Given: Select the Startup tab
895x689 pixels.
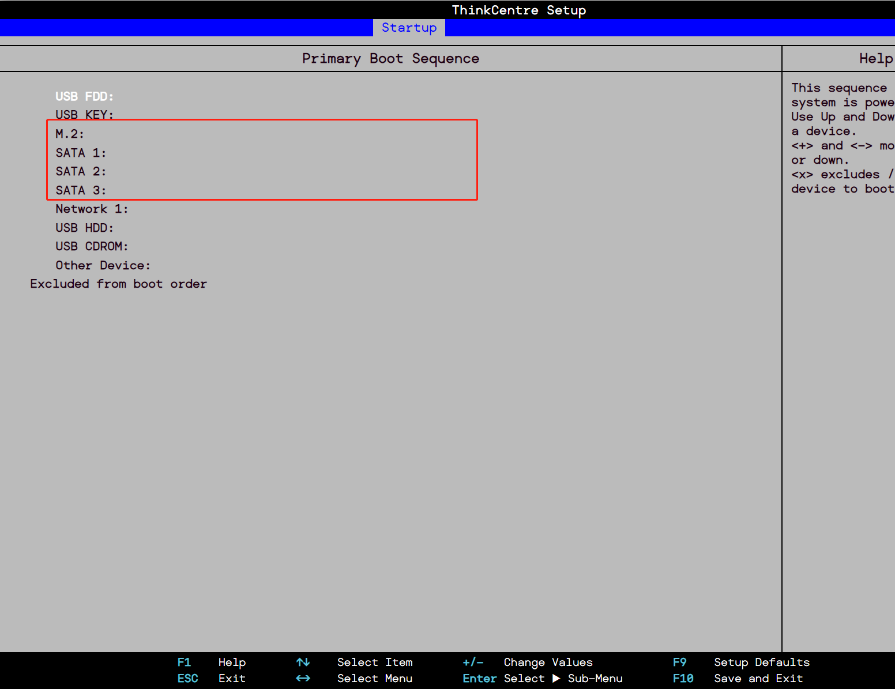Looking at the screenshot, I should [409, 28].
